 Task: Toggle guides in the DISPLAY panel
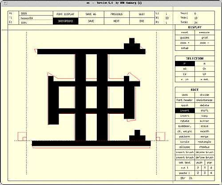point(185,38)
